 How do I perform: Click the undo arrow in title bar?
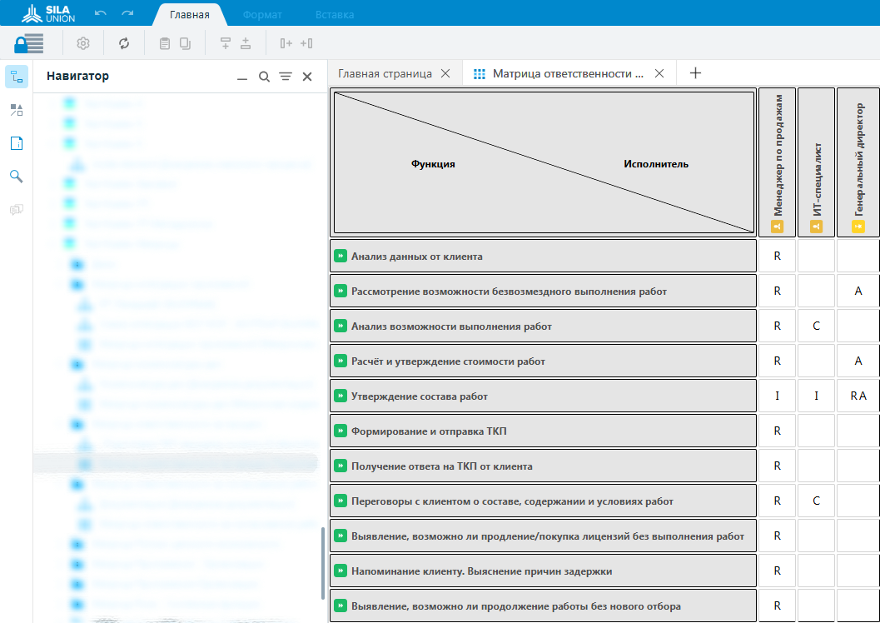(x=101, y=14)
